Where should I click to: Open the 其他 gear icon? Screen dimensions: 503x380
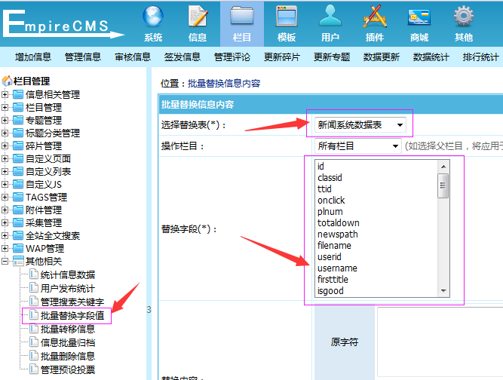(x=464, y=17)
